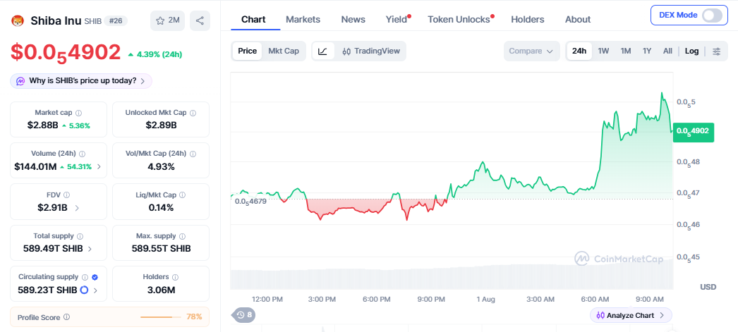Open the Analyze Chart button
The image size is (738, 332).
point(631,315)
